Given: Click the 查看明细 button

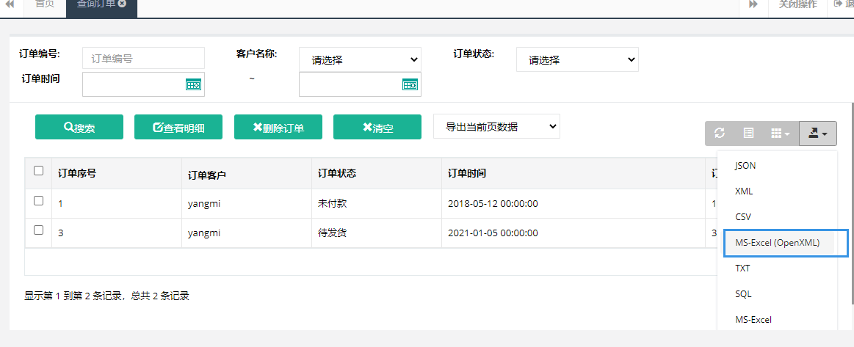Looking at the screenshot, I should click(x=178, y=127).
